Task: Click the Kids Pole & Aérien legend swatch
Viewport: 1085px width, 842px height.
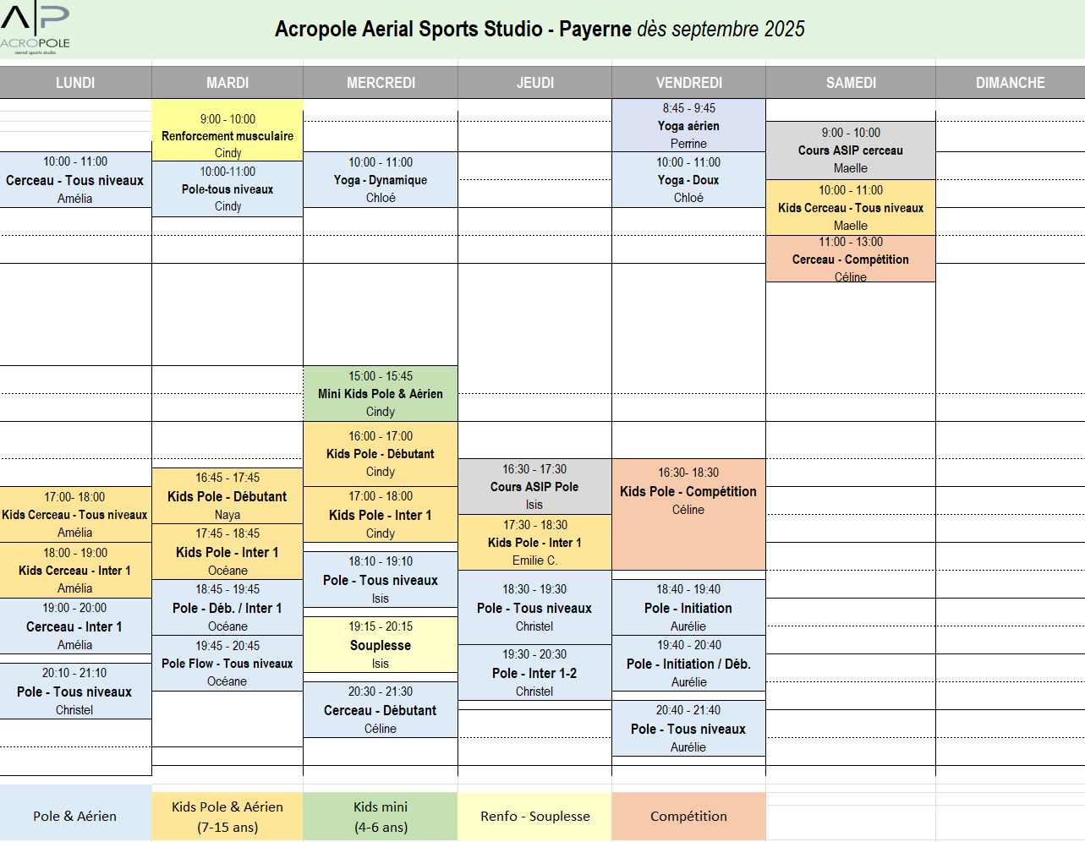Action: [227, 817]
